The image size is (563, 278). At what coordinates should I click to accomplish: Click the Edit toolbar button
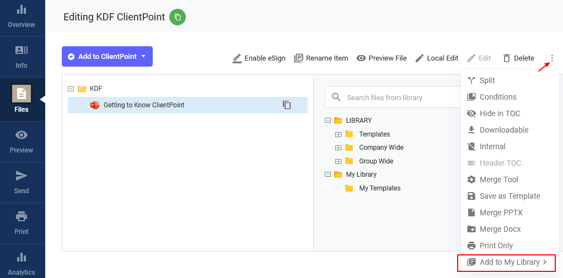(479, 58)
